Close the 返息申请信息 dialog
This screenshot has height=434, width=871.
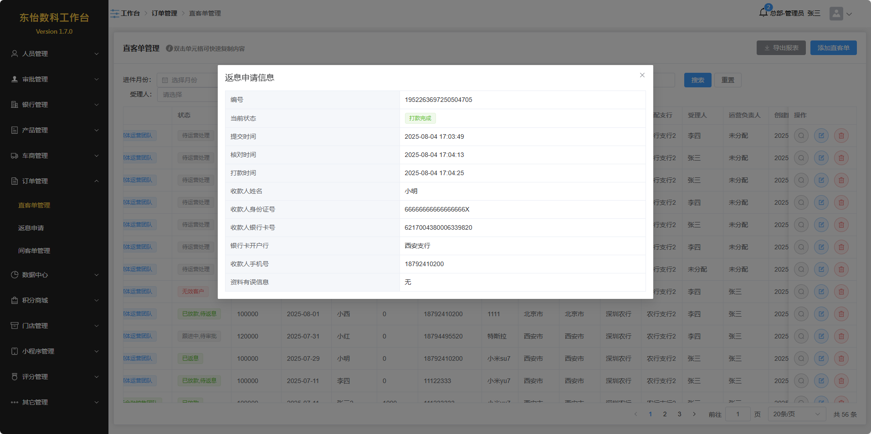point(642,75)
